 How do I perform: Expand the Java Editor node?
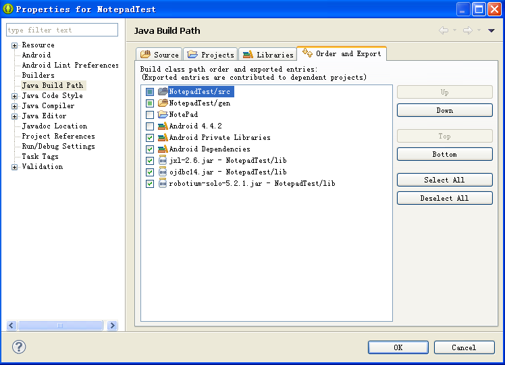(x=14, y=116)
